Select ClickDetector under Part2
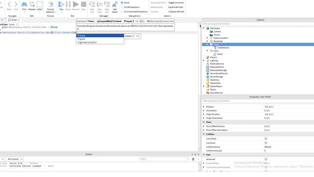 223,48
